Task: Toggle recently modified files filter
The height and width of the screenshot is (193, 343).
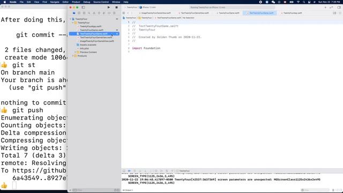Action: click(115, 190)
